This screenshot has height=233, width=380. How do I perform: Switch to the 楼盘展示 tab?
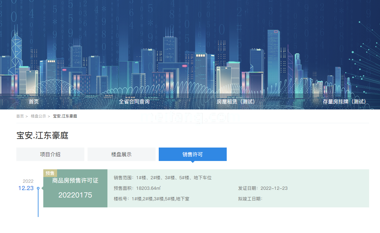pos(121,154)
